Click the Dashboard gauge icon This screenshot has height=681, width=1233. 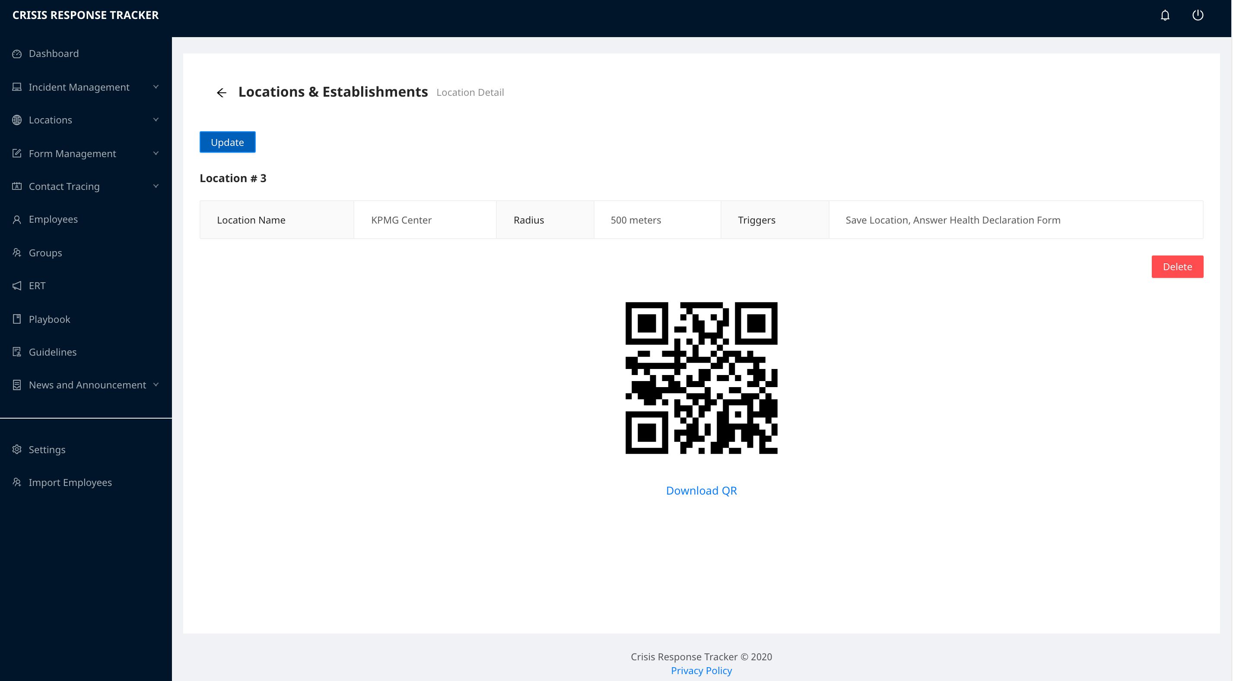click(17, 54)
